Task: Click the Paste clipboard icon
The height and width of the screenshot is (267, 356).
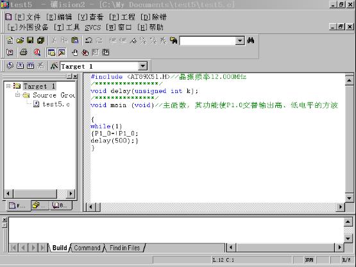Action: click(x=75, y=40)
